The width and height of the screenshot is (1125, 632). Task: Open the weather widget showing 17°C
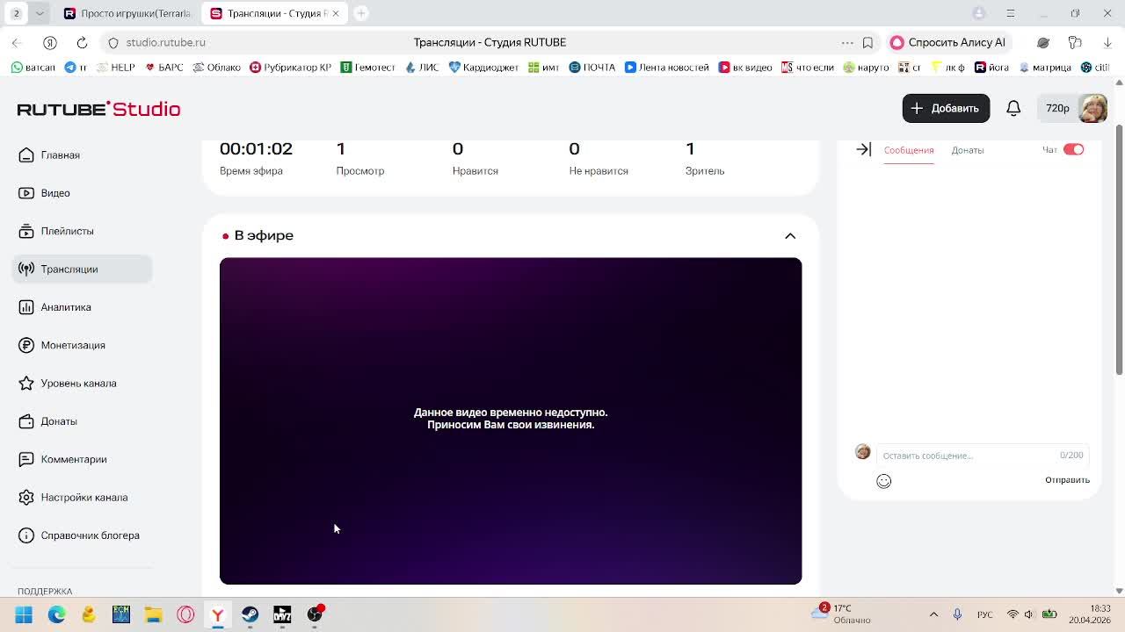click(841, 614)
